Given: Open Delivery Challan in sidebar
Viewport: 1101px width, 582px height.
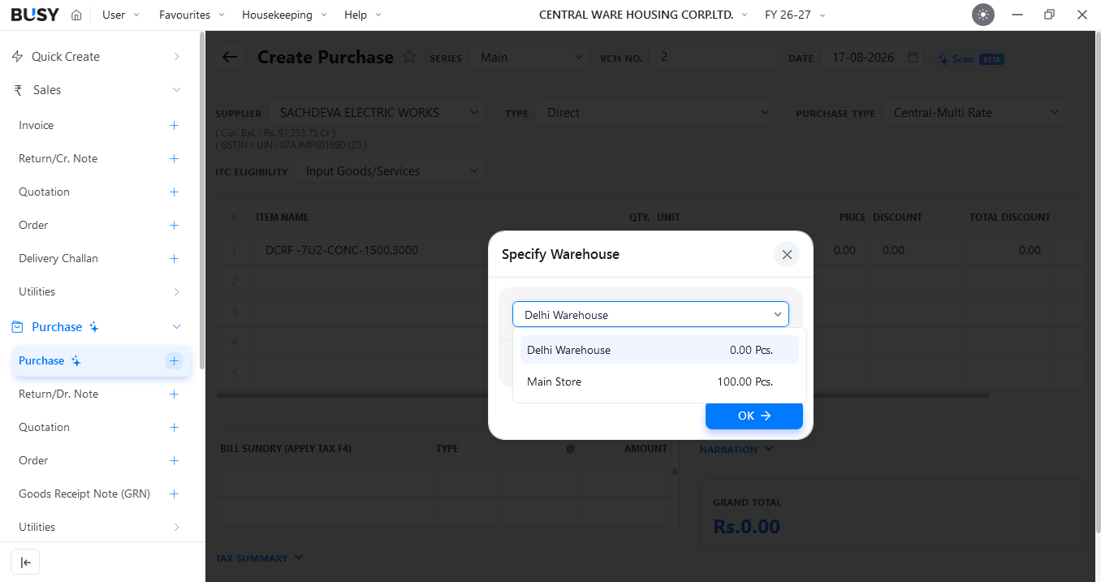Looking at the screenshot, I should pos(58,259).
